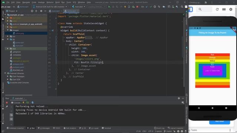Screen dimensions: 237x133
Task: Open the TODO tool window tab
Action: coord(57,128)
